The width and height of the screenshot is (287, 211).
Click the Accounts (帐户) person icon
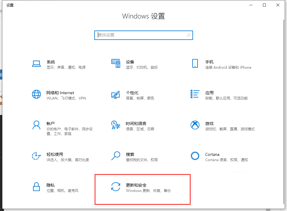point(36,125)
